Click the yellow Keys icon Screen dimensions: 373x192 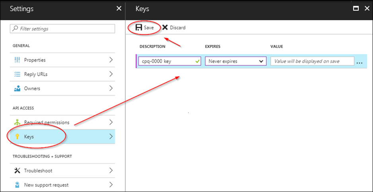coord(17,136)
